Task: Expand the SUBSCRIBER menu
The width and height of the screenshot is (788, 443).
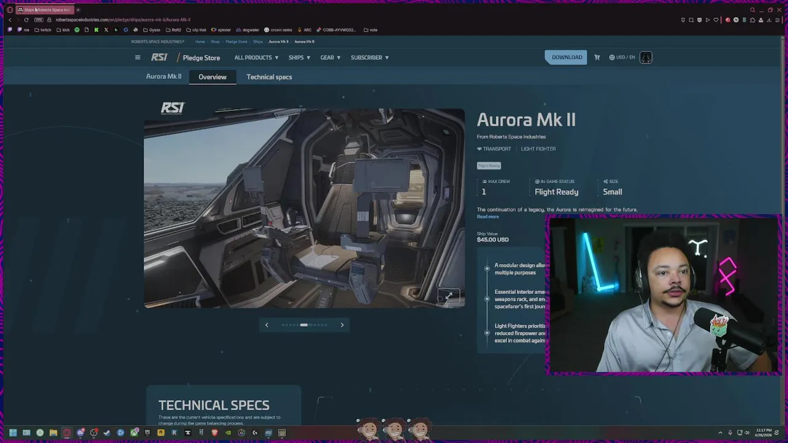Action: tap(369, 57)
